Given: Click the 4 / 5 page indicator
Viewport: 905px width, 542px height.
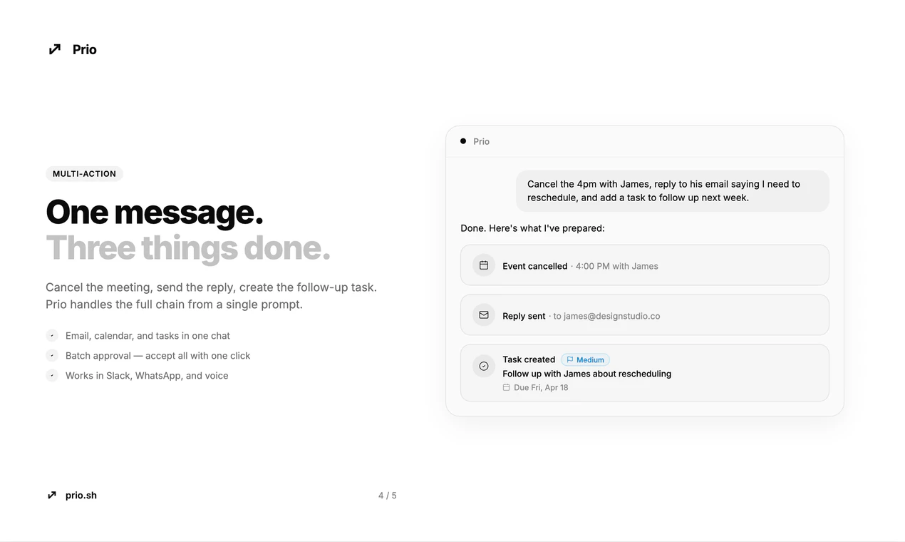Looking at the screenshot, I should pos(387,494).
